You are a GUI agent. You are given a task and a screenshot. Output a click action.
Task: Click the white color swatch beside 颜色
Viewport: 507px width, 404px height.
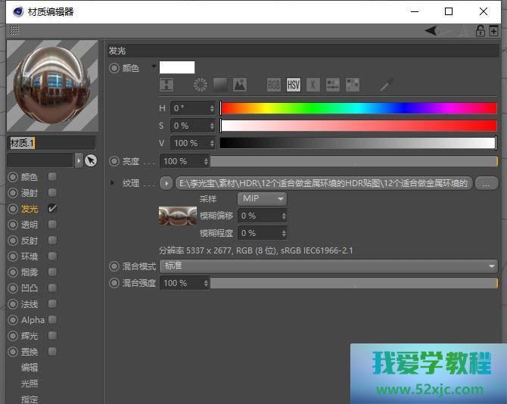(177, 67)
